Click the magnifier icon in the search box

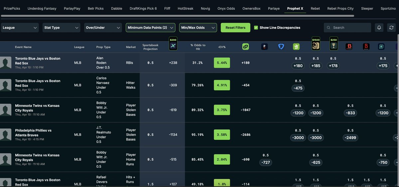pyautogui.click(x=329, y=28)
